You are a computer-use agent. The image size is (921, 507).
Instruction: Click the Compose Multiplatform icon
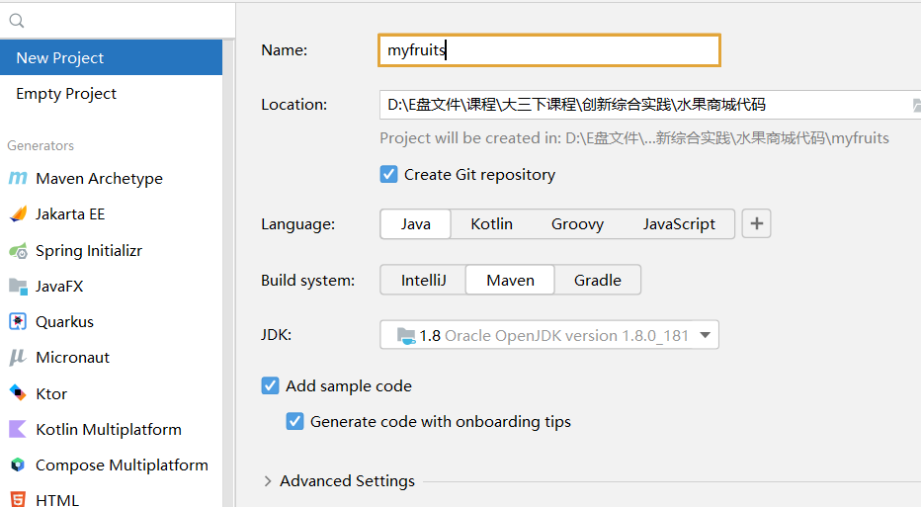coord(18,465)
